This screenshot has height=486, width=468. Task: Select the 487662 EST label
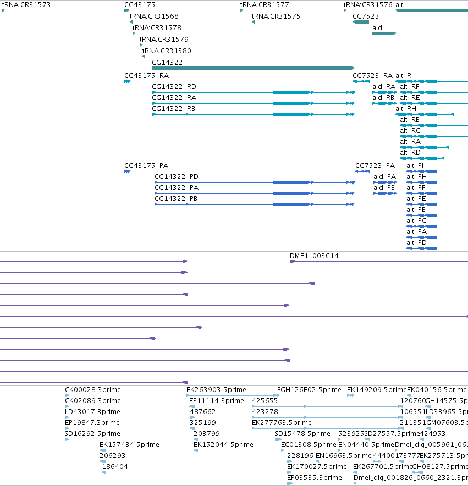(x=203, y=412)
